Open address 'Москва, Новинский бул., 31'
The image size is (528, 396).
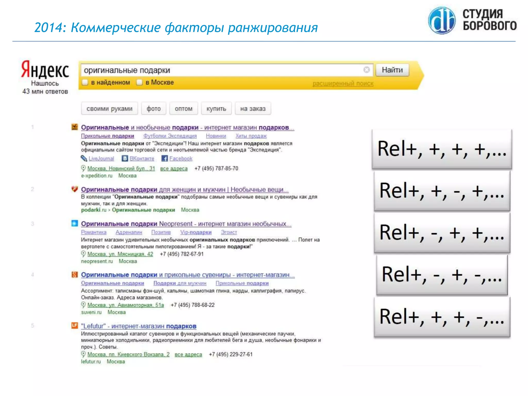(121, 168)
